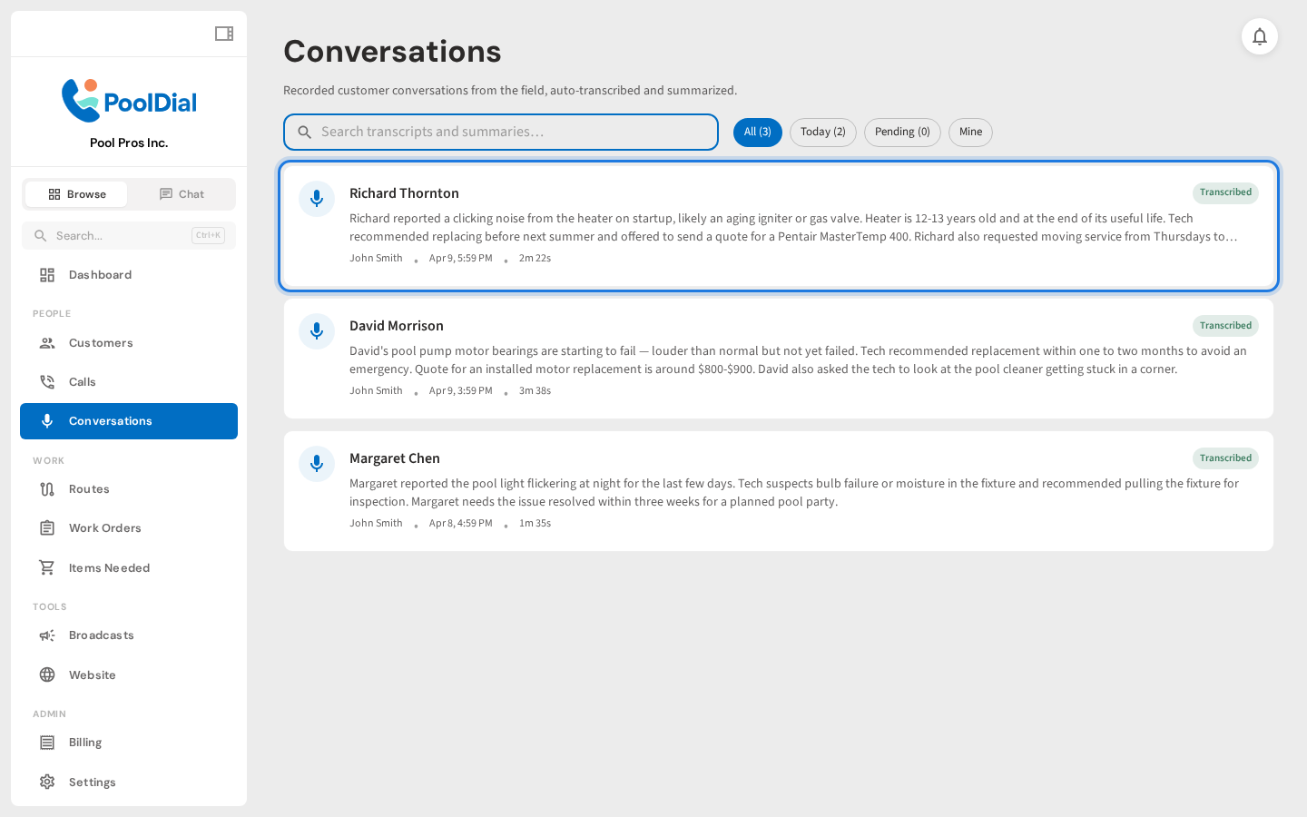Open the Website globe icon
This screenshot has width=1307, height=817.
coord(47,674)
